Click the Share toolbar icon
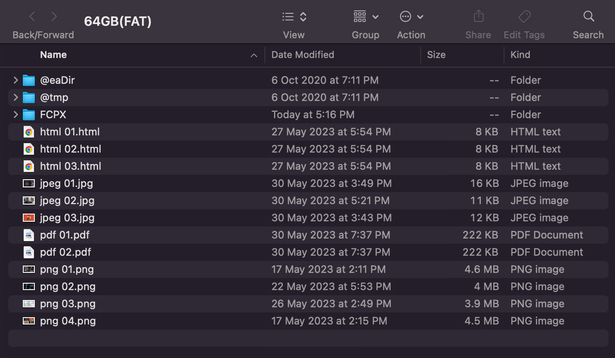Image resolution: width=615 pixels, height=358 pixels. click(x=478, y=17)
